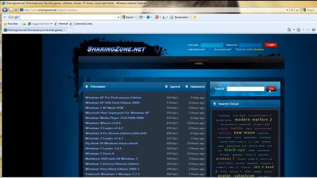Click windows 7 tag in Search Cloud

point(225,159)
